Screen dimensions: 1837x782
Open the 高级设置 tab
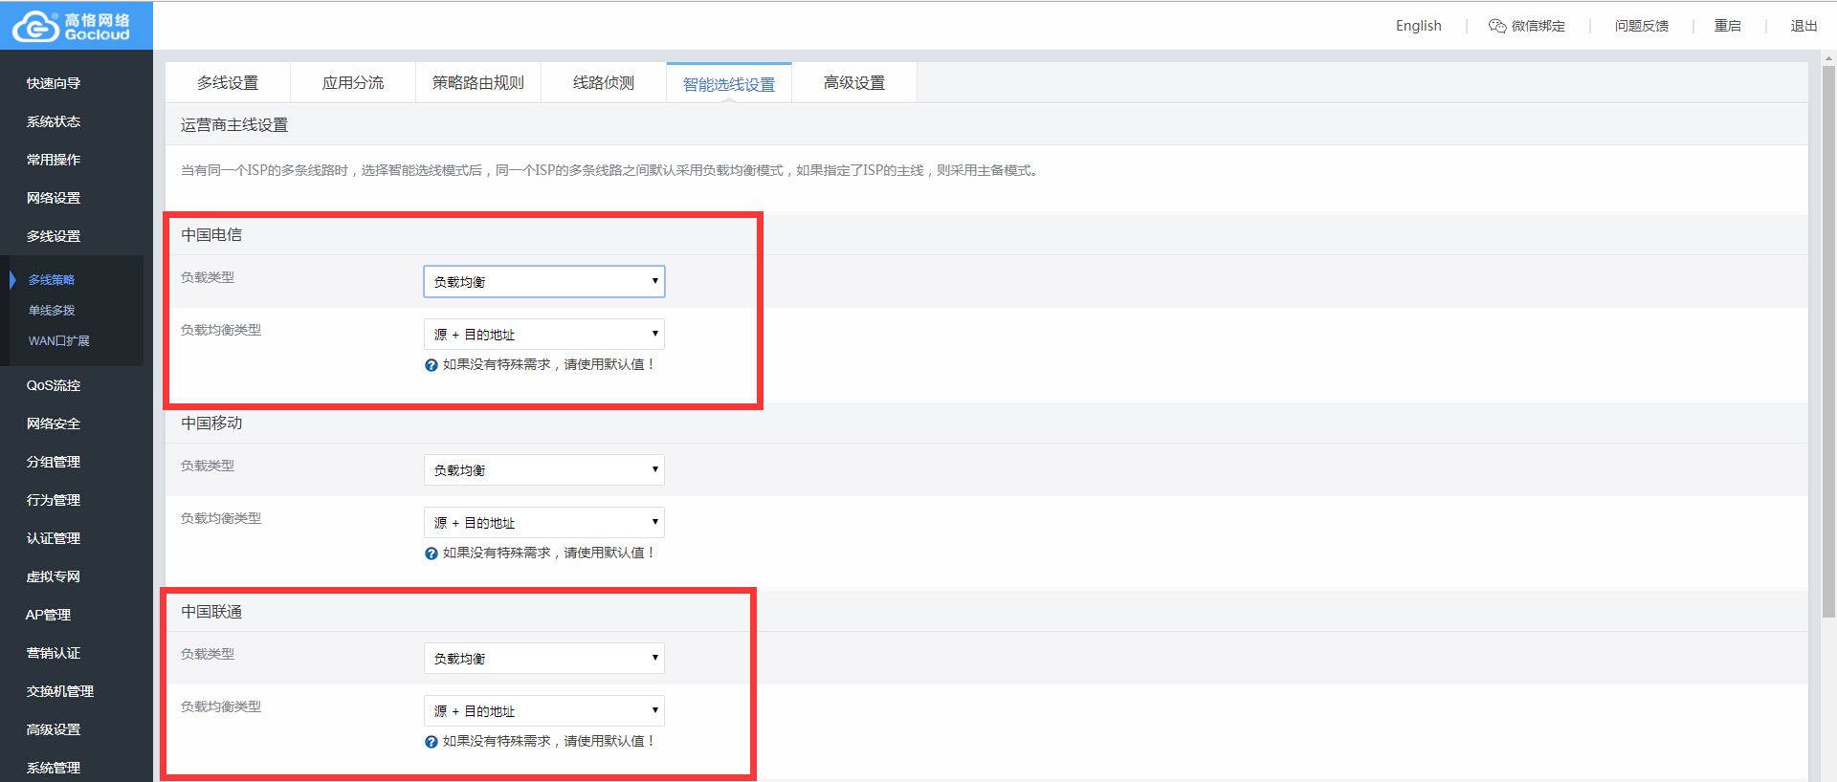(x=854, y=83)
